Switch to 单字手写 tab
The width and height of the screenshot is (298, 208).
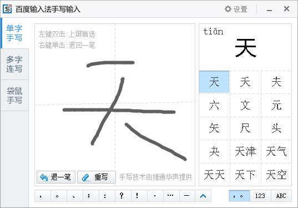click(14, 33)
